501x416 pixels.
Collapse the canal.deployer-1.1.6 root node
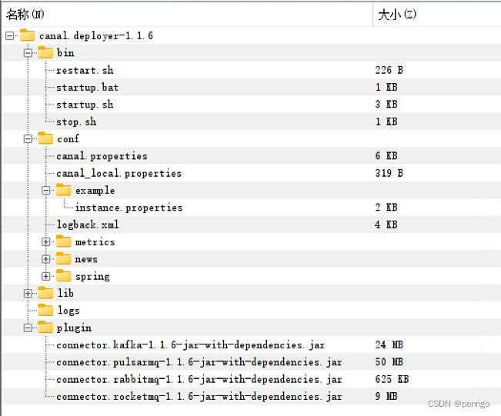[10, 36]
